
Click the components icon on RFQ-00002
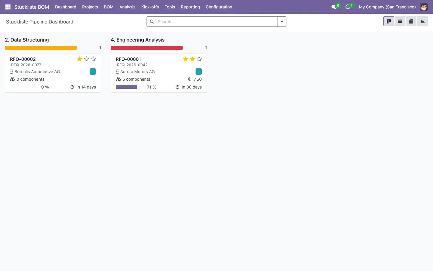(x=12, y=79)
